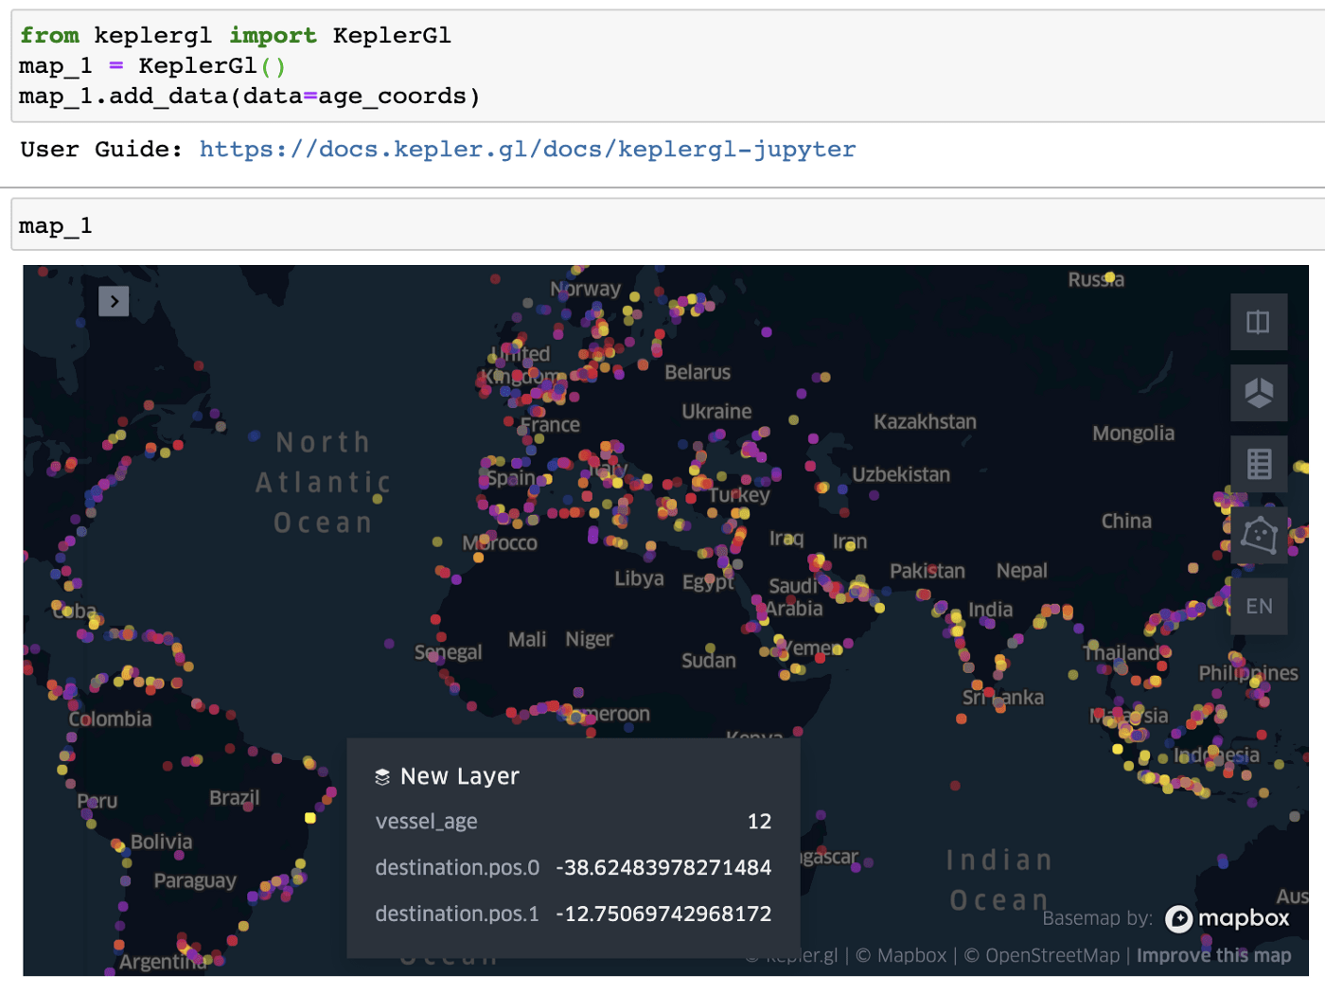Click the destination.pos.0 value in the tooltip
Screen dimensions: 1325x994
coord(663,868)
